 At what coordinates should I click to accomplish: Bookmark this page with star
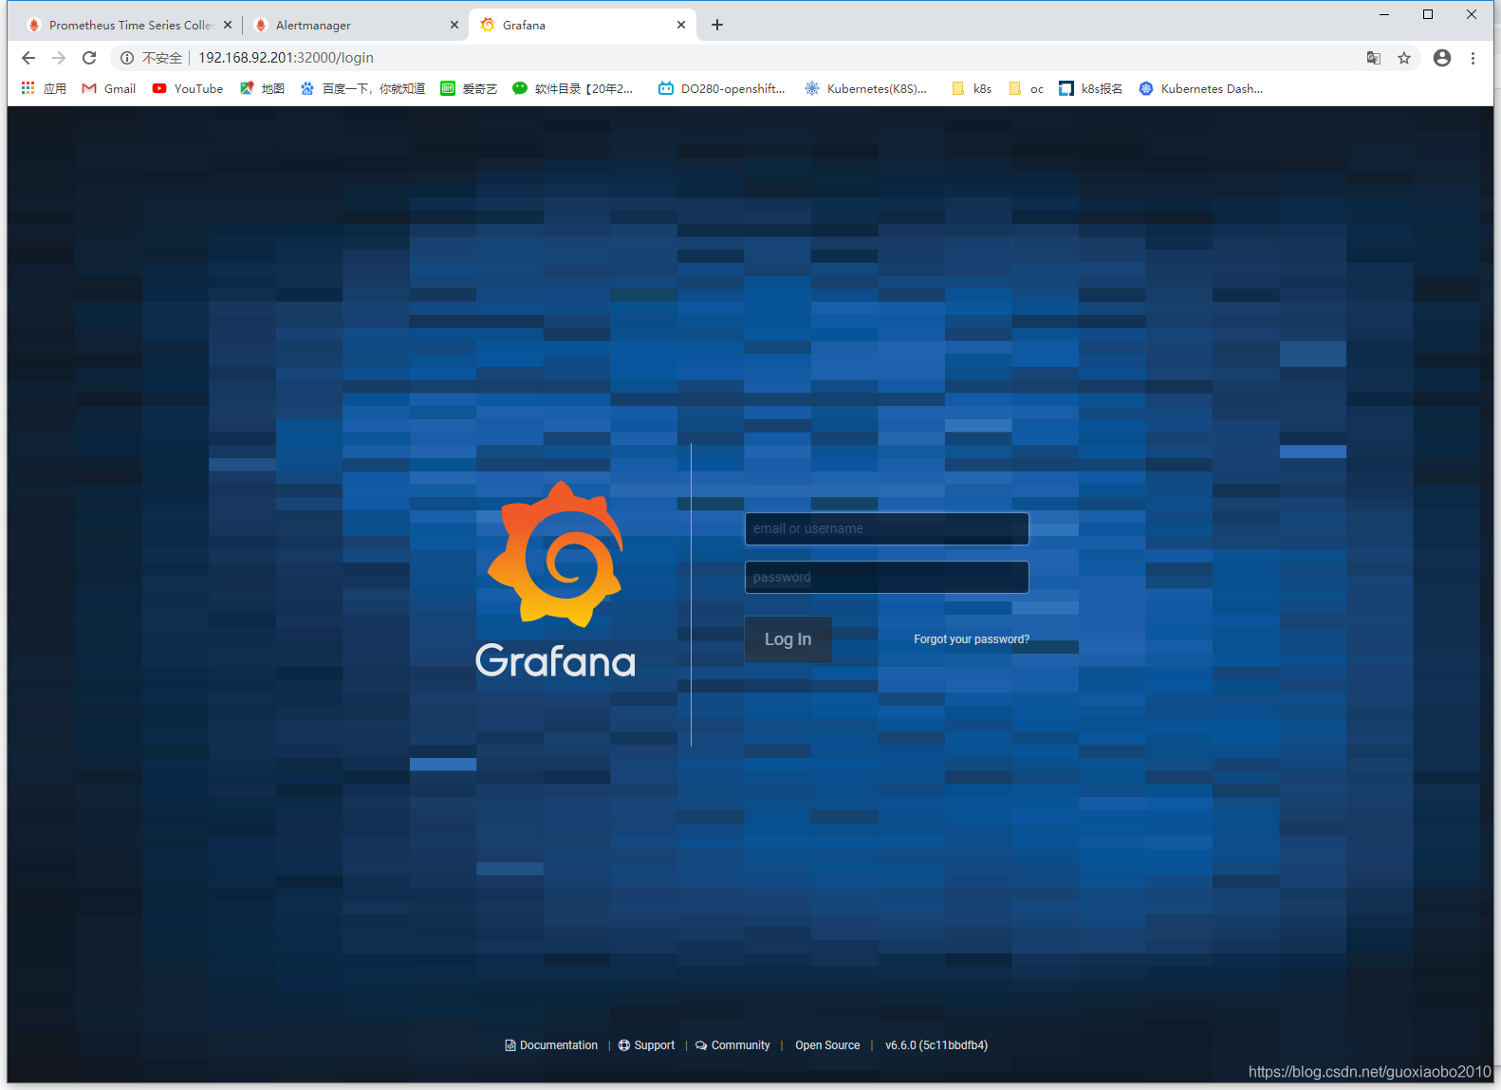click(x=1404, y=58)
